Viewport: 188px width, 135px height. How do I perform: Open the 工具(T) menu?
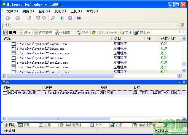(76, 11)
